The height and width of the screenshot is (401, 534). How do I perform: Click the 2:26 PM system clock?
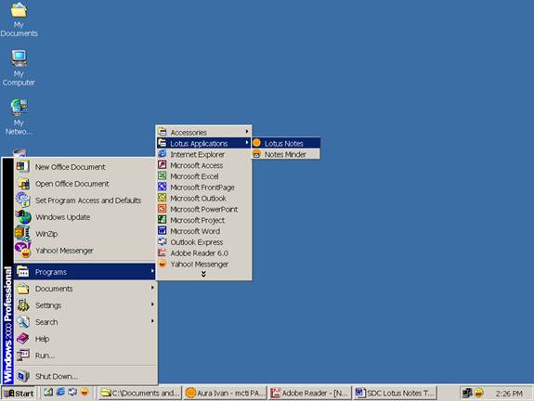coord(509,394)
